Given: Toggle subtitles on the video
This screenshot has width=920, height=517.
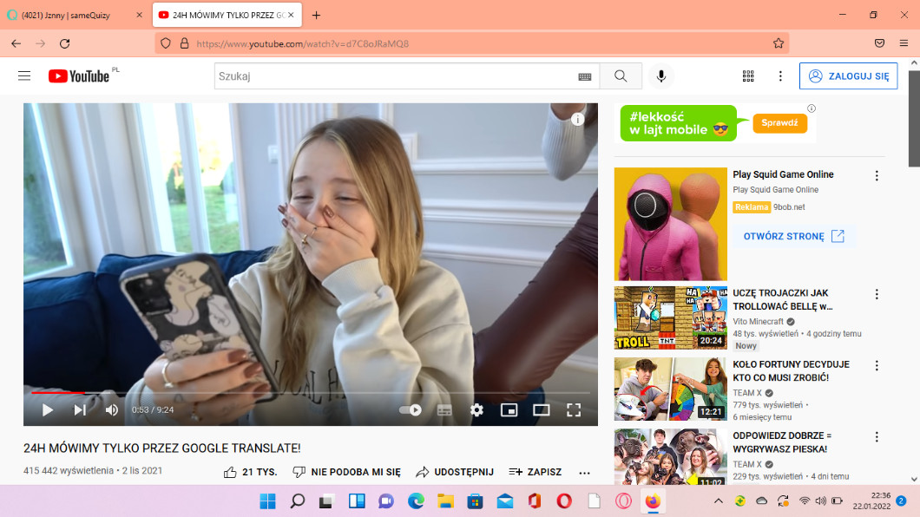Looking at the screenshot, I should click(444, 410).
